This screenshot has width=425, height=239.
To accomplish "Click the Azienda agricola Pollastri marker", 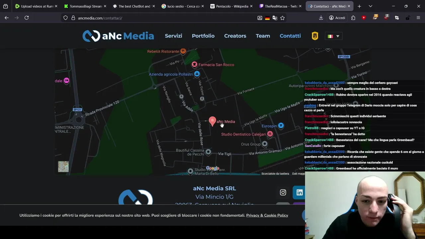I will [x=197, y=74].
